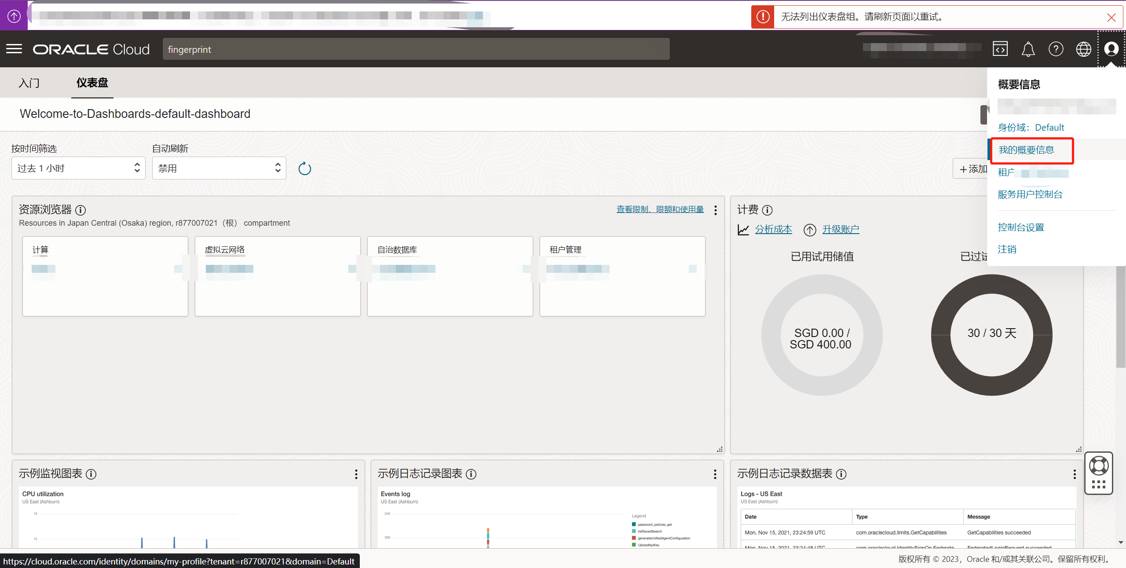The image size is (1126, 568).
Task: Open the 资源浏览器 widget three-dot menu
Action: 716,210
